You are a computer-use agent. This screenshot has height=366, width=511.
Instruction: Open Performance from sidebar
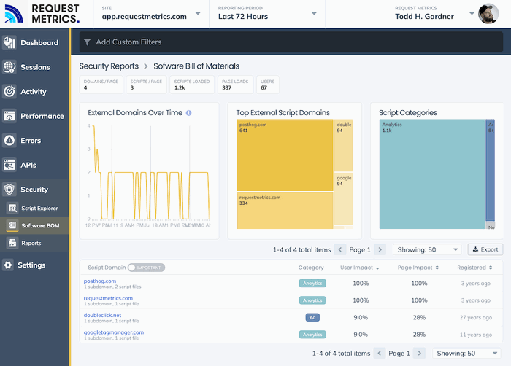(35, 116)
